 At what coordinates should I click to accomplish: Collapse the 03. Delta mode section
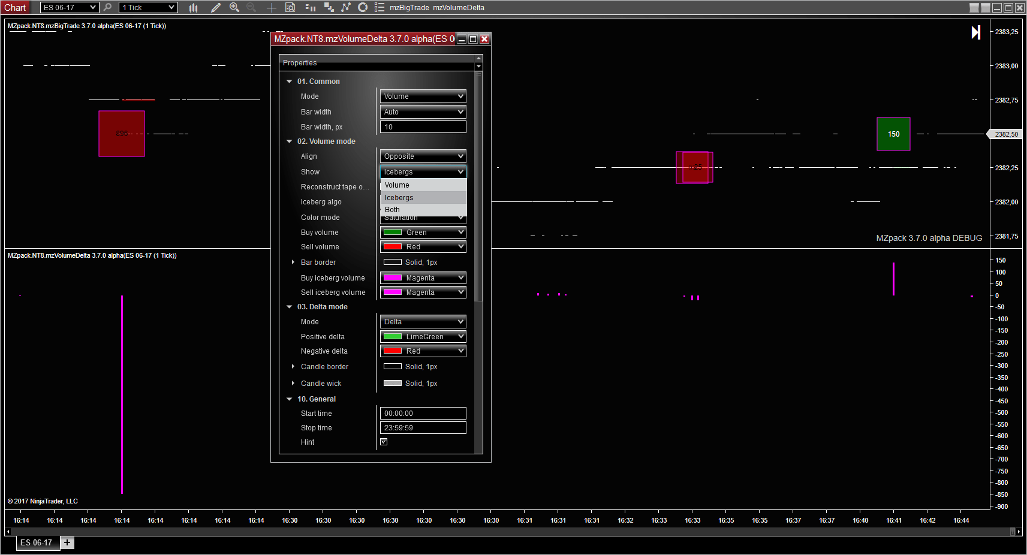(289, 307)
